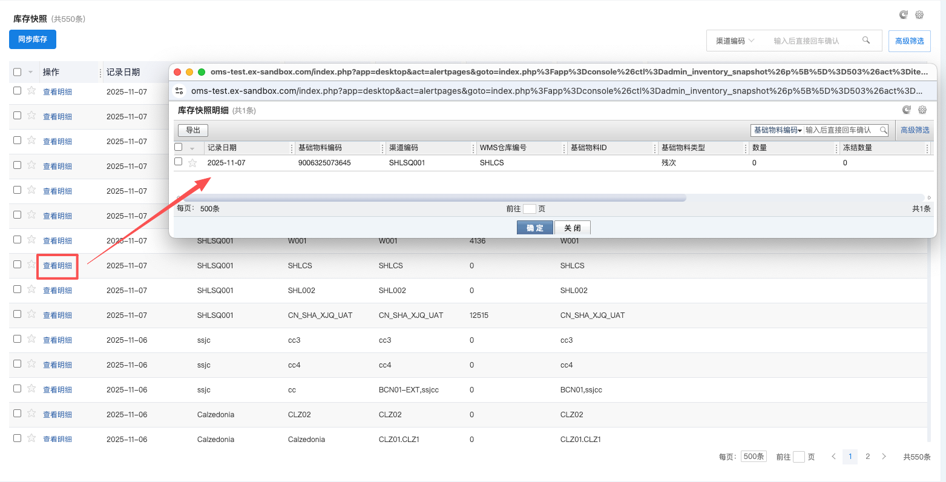The height and width of the screenshot is (482, 946).
Task: Click the 残次 cell in popup
Action: point(669,163)
